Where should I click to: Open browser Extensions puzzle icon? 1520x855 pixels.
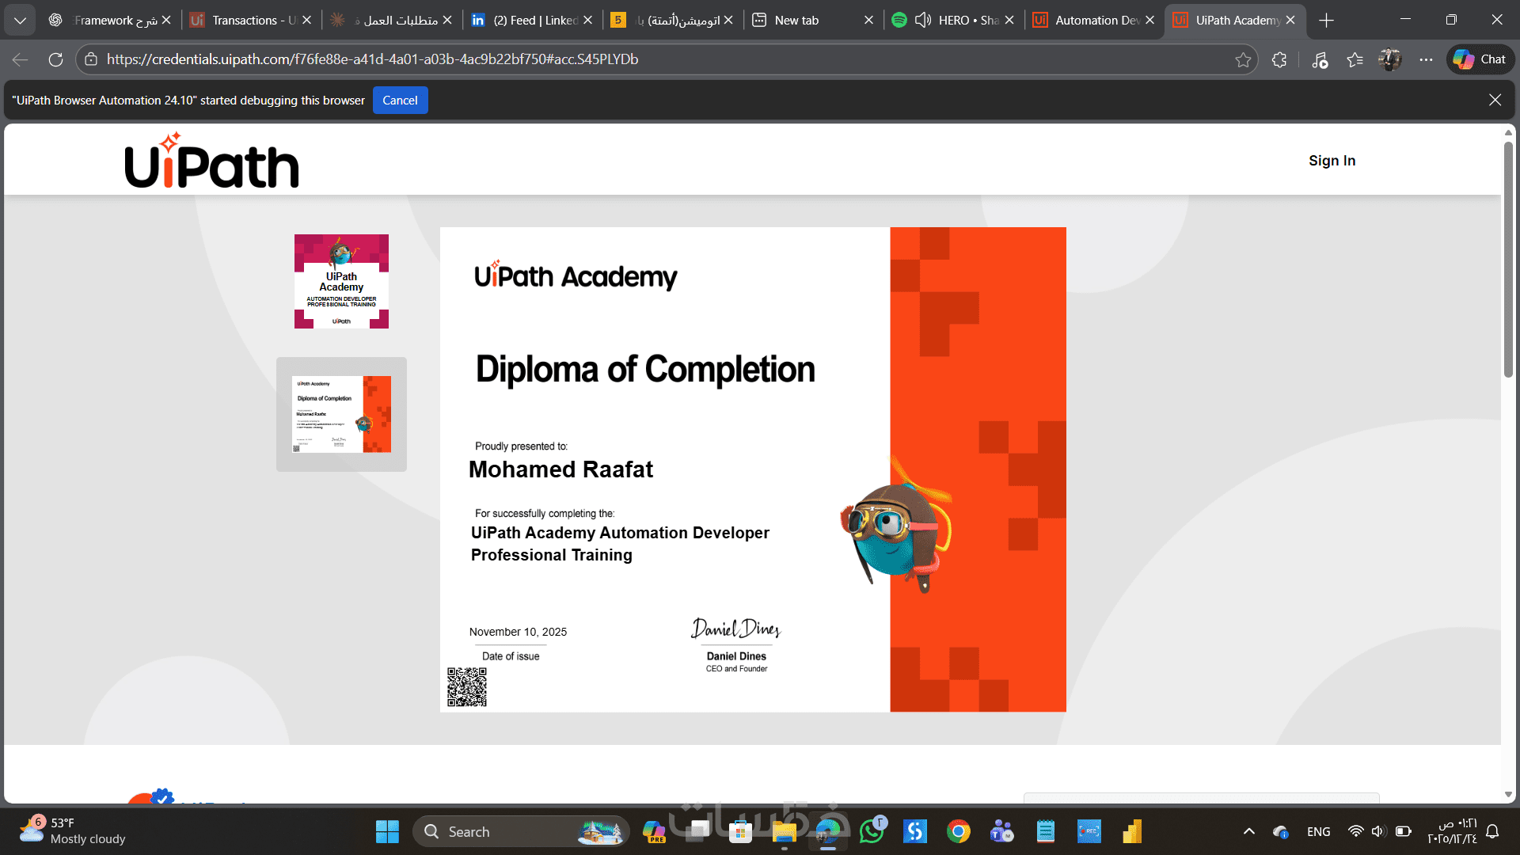pos(1279,59)
